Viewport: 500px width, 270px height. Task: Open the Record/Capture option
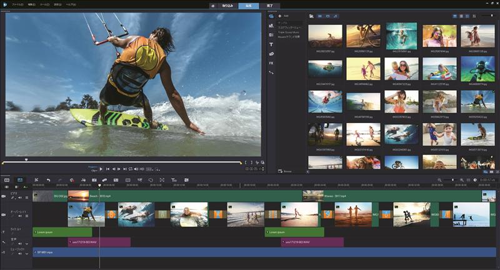72,180
